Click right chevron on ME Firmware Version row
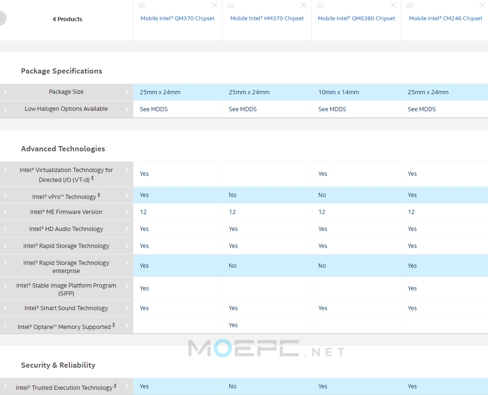 (127, 212)
